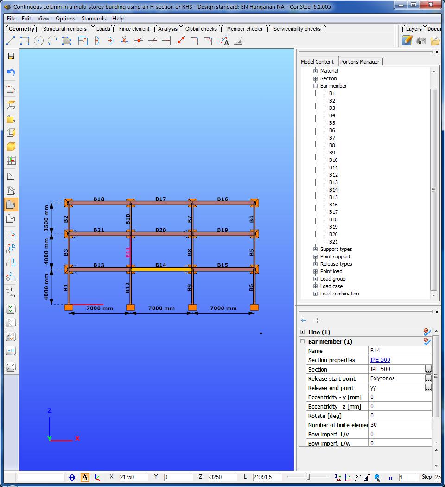Switch to the Serviceability checks tab
445x487 pixels.
click(297, 29)
